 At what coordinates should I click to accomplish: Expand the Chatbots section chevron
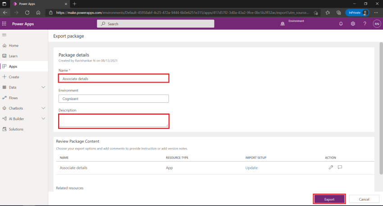[43, 108]
